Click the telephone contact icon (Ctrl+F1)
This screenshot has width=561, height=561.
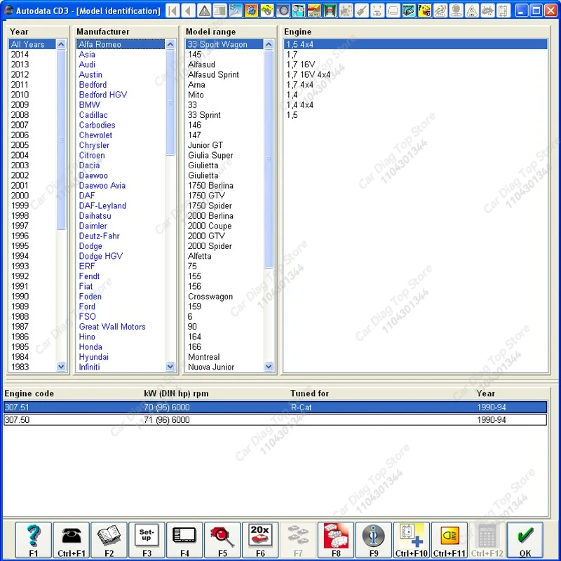pos(71,536)
